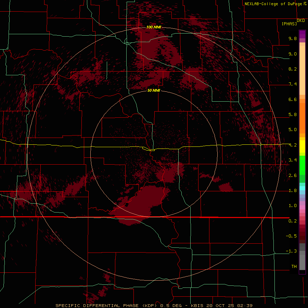The width and height of the screenshot is (308, 308).
Task: Click the 5.8 value on the color scale
Action: (293, 115)
